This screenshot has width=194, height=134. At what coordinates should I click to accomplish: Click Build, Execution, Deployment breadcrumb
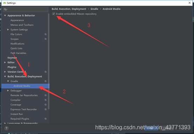(x=69, y=9)
